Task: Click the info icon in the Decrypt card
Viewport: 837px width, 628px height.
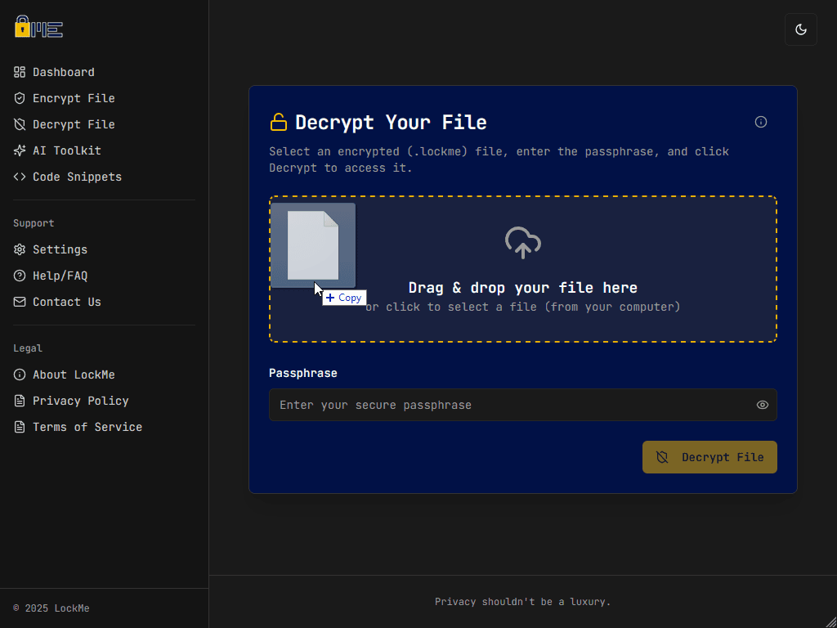Action: point(761,122)
